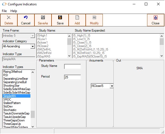Image resolution: width=165 pixels, height=134 pixels.
Task: Click I5_MZInflVol(1,10,25)_I5 in expanded list
Action: pos(89,53)
